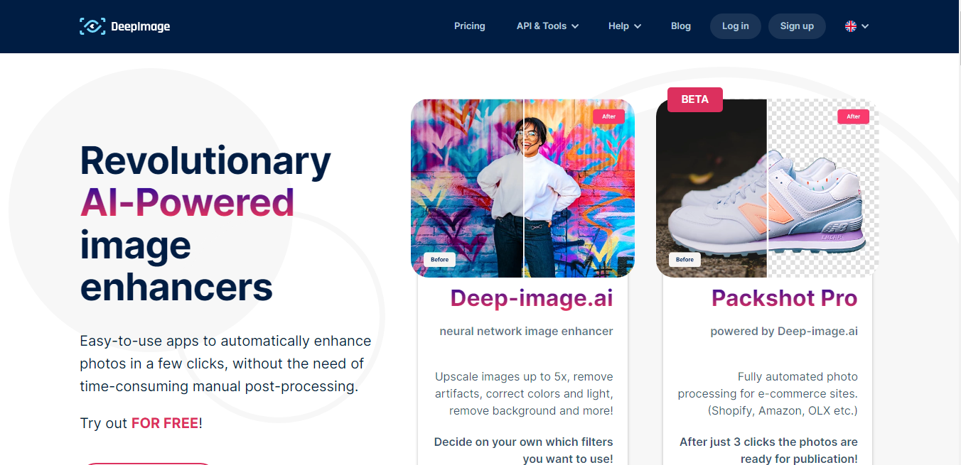The height and width of the screenshot is (465, 961).
Task: Click the Sign up button
Action: click(x=797, y=26)
